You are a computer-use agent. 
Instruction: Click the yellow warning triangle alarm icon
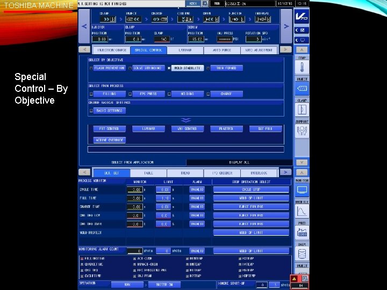(x=295, y=279)
